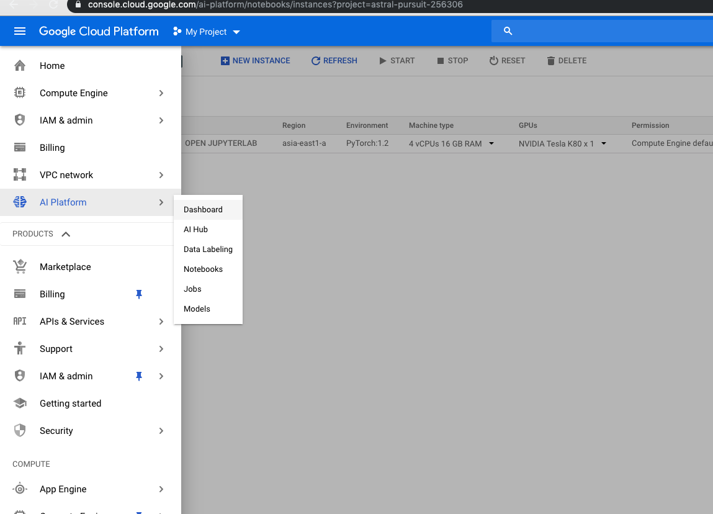Expand the VPC network submenu arrow
This screenshot has width=713, height=514.
coord(161,175)
